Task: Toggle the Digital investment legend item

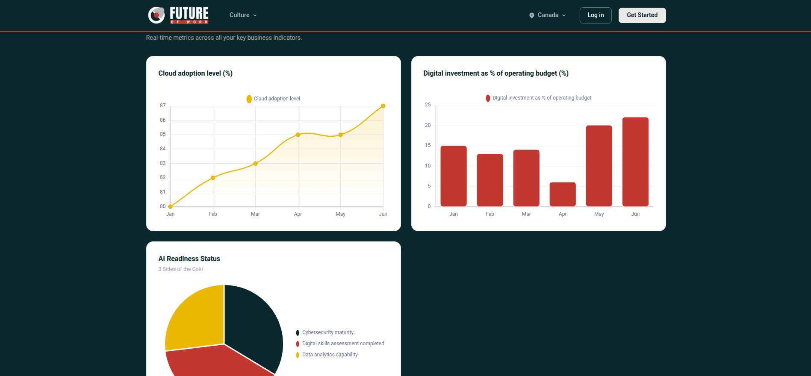Action: pyautogui.click(x=539, y=98)
